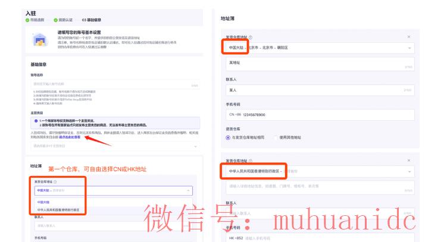Image resolution: width=425 pixels, height=242 pixels.
Task: Click the 账号名称 account name input
Action: click(115, 84)
